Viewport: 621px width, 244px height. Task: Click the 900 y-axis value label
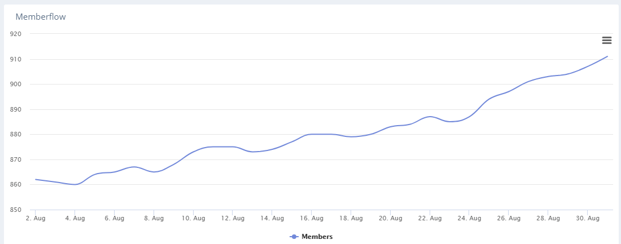point(16,84)
